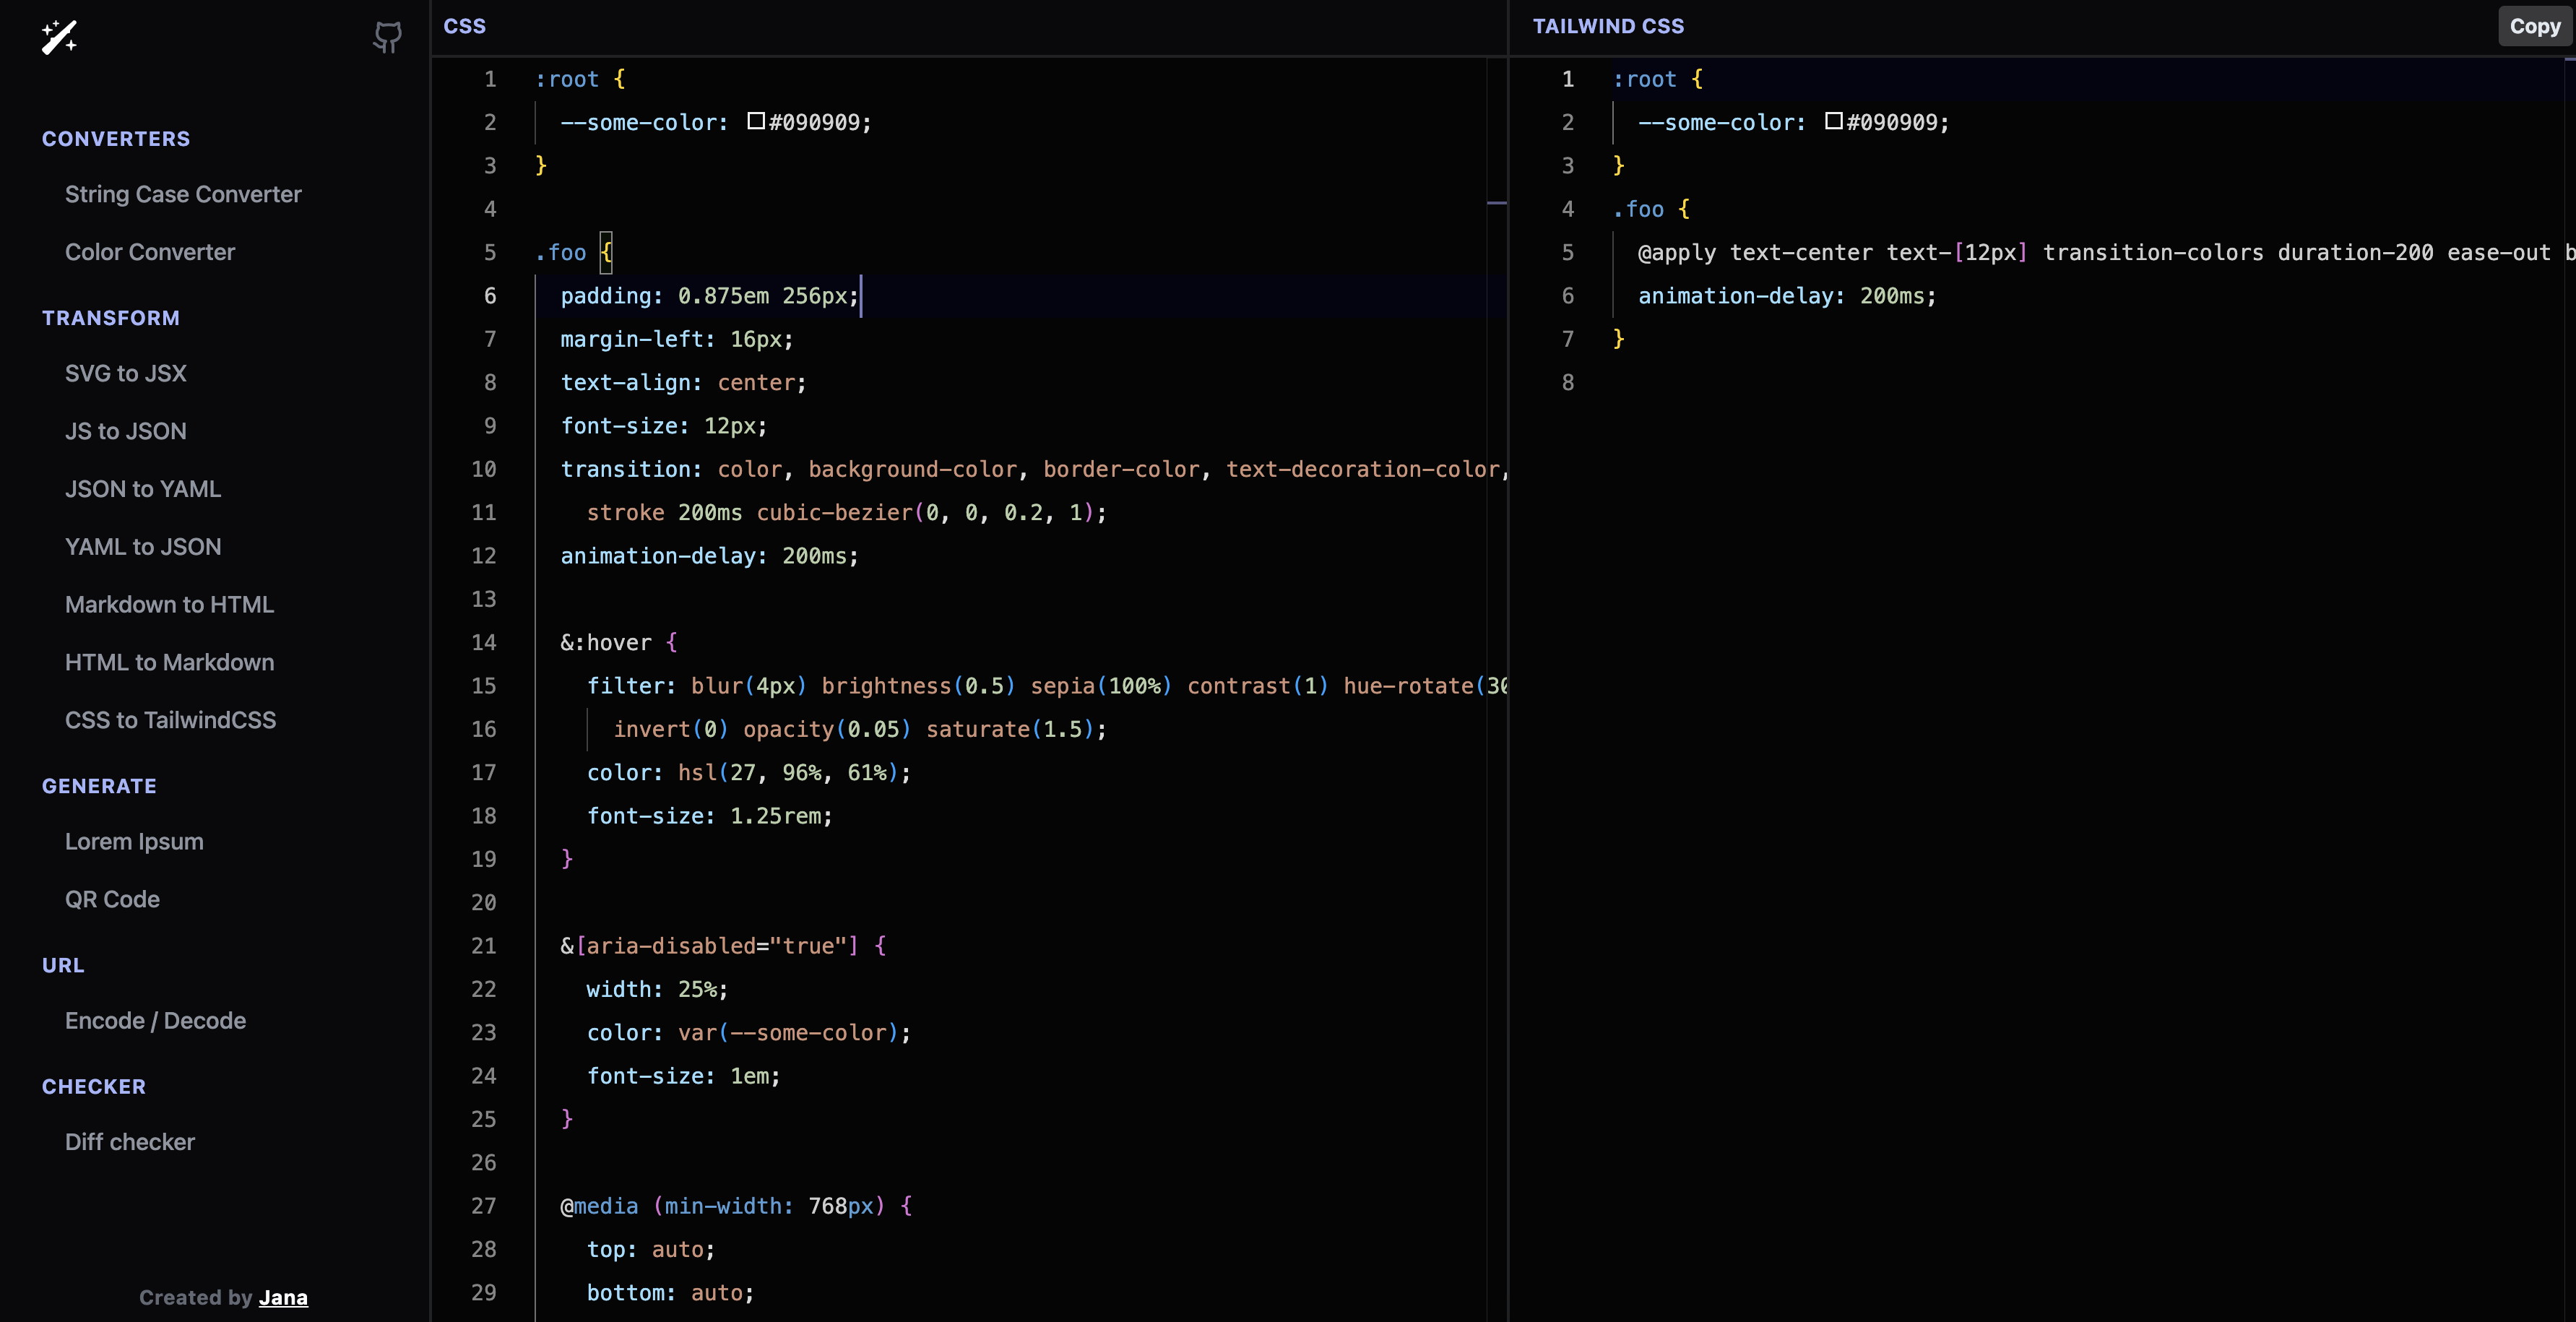Open Markdown to HTML tool
Image resolution: width=2576 pixels, height=1322 pixels.
169,605
